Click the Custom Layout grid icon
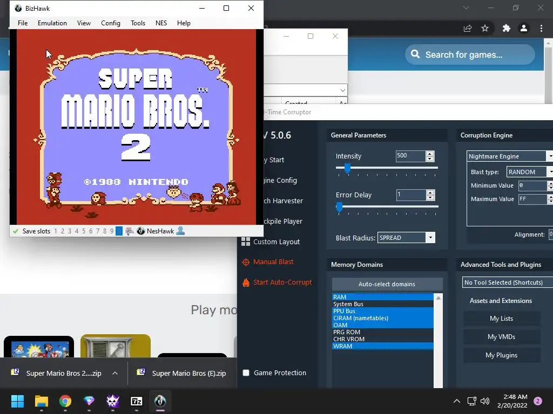Screen dimensions: 553x414 [246, 242]
